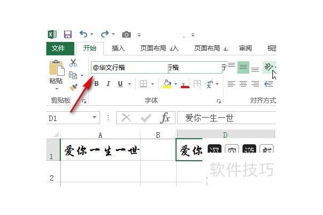Toggle italic formatting

pyautogui.click(x=108, y=84)
